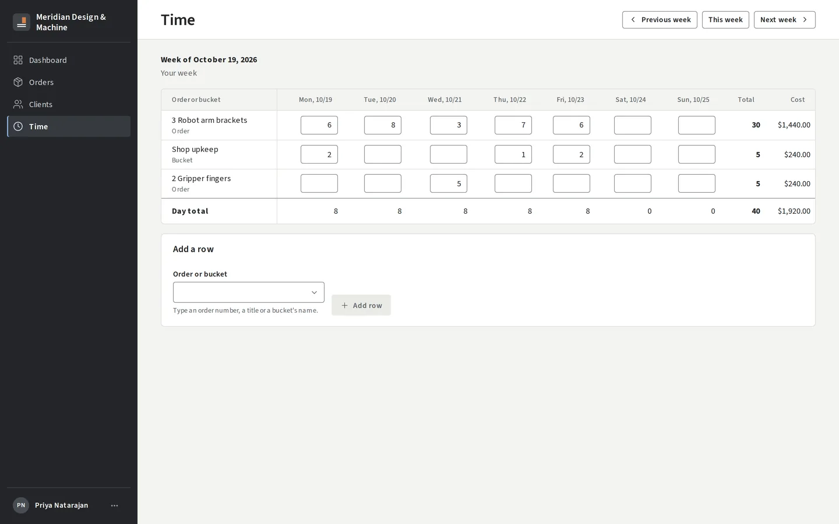Image resolution: width=839 pixels, height=524 pixels.
Task: Open the user options ellipsis menu
Action: [x=114, y=505]
